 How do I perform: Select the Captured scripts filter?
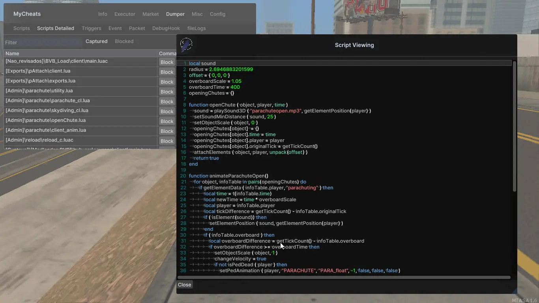click(96, 41)
